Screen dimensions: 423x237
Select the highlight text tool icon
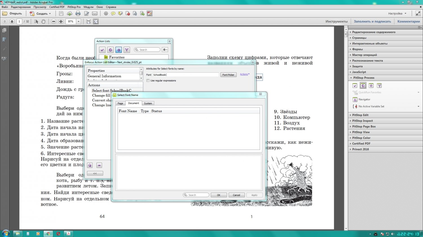tap(120, 13)
